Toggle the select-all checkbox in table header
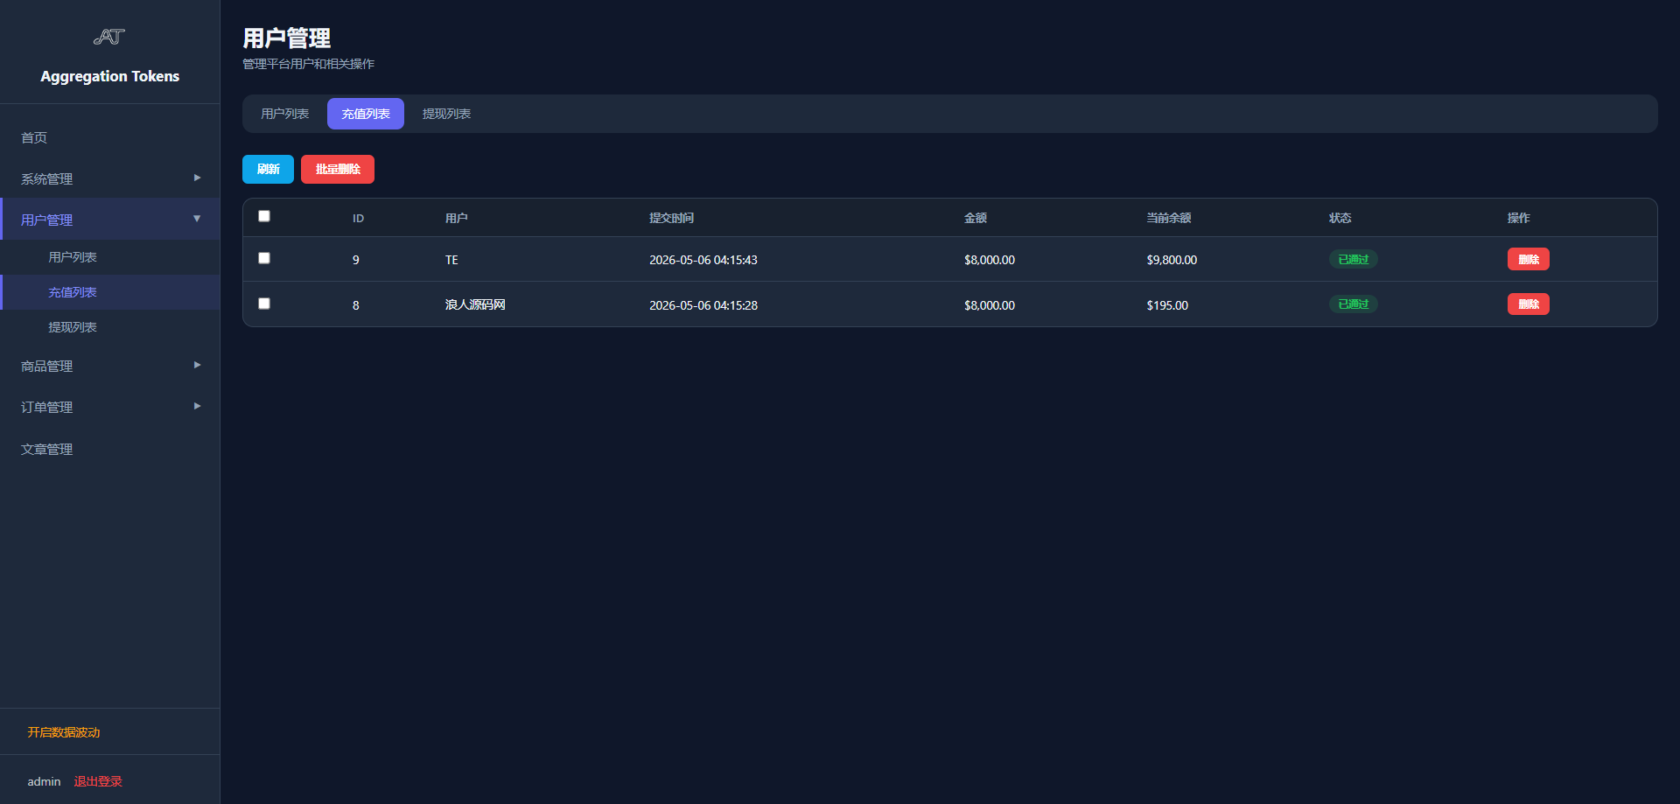 coord(264,216)
